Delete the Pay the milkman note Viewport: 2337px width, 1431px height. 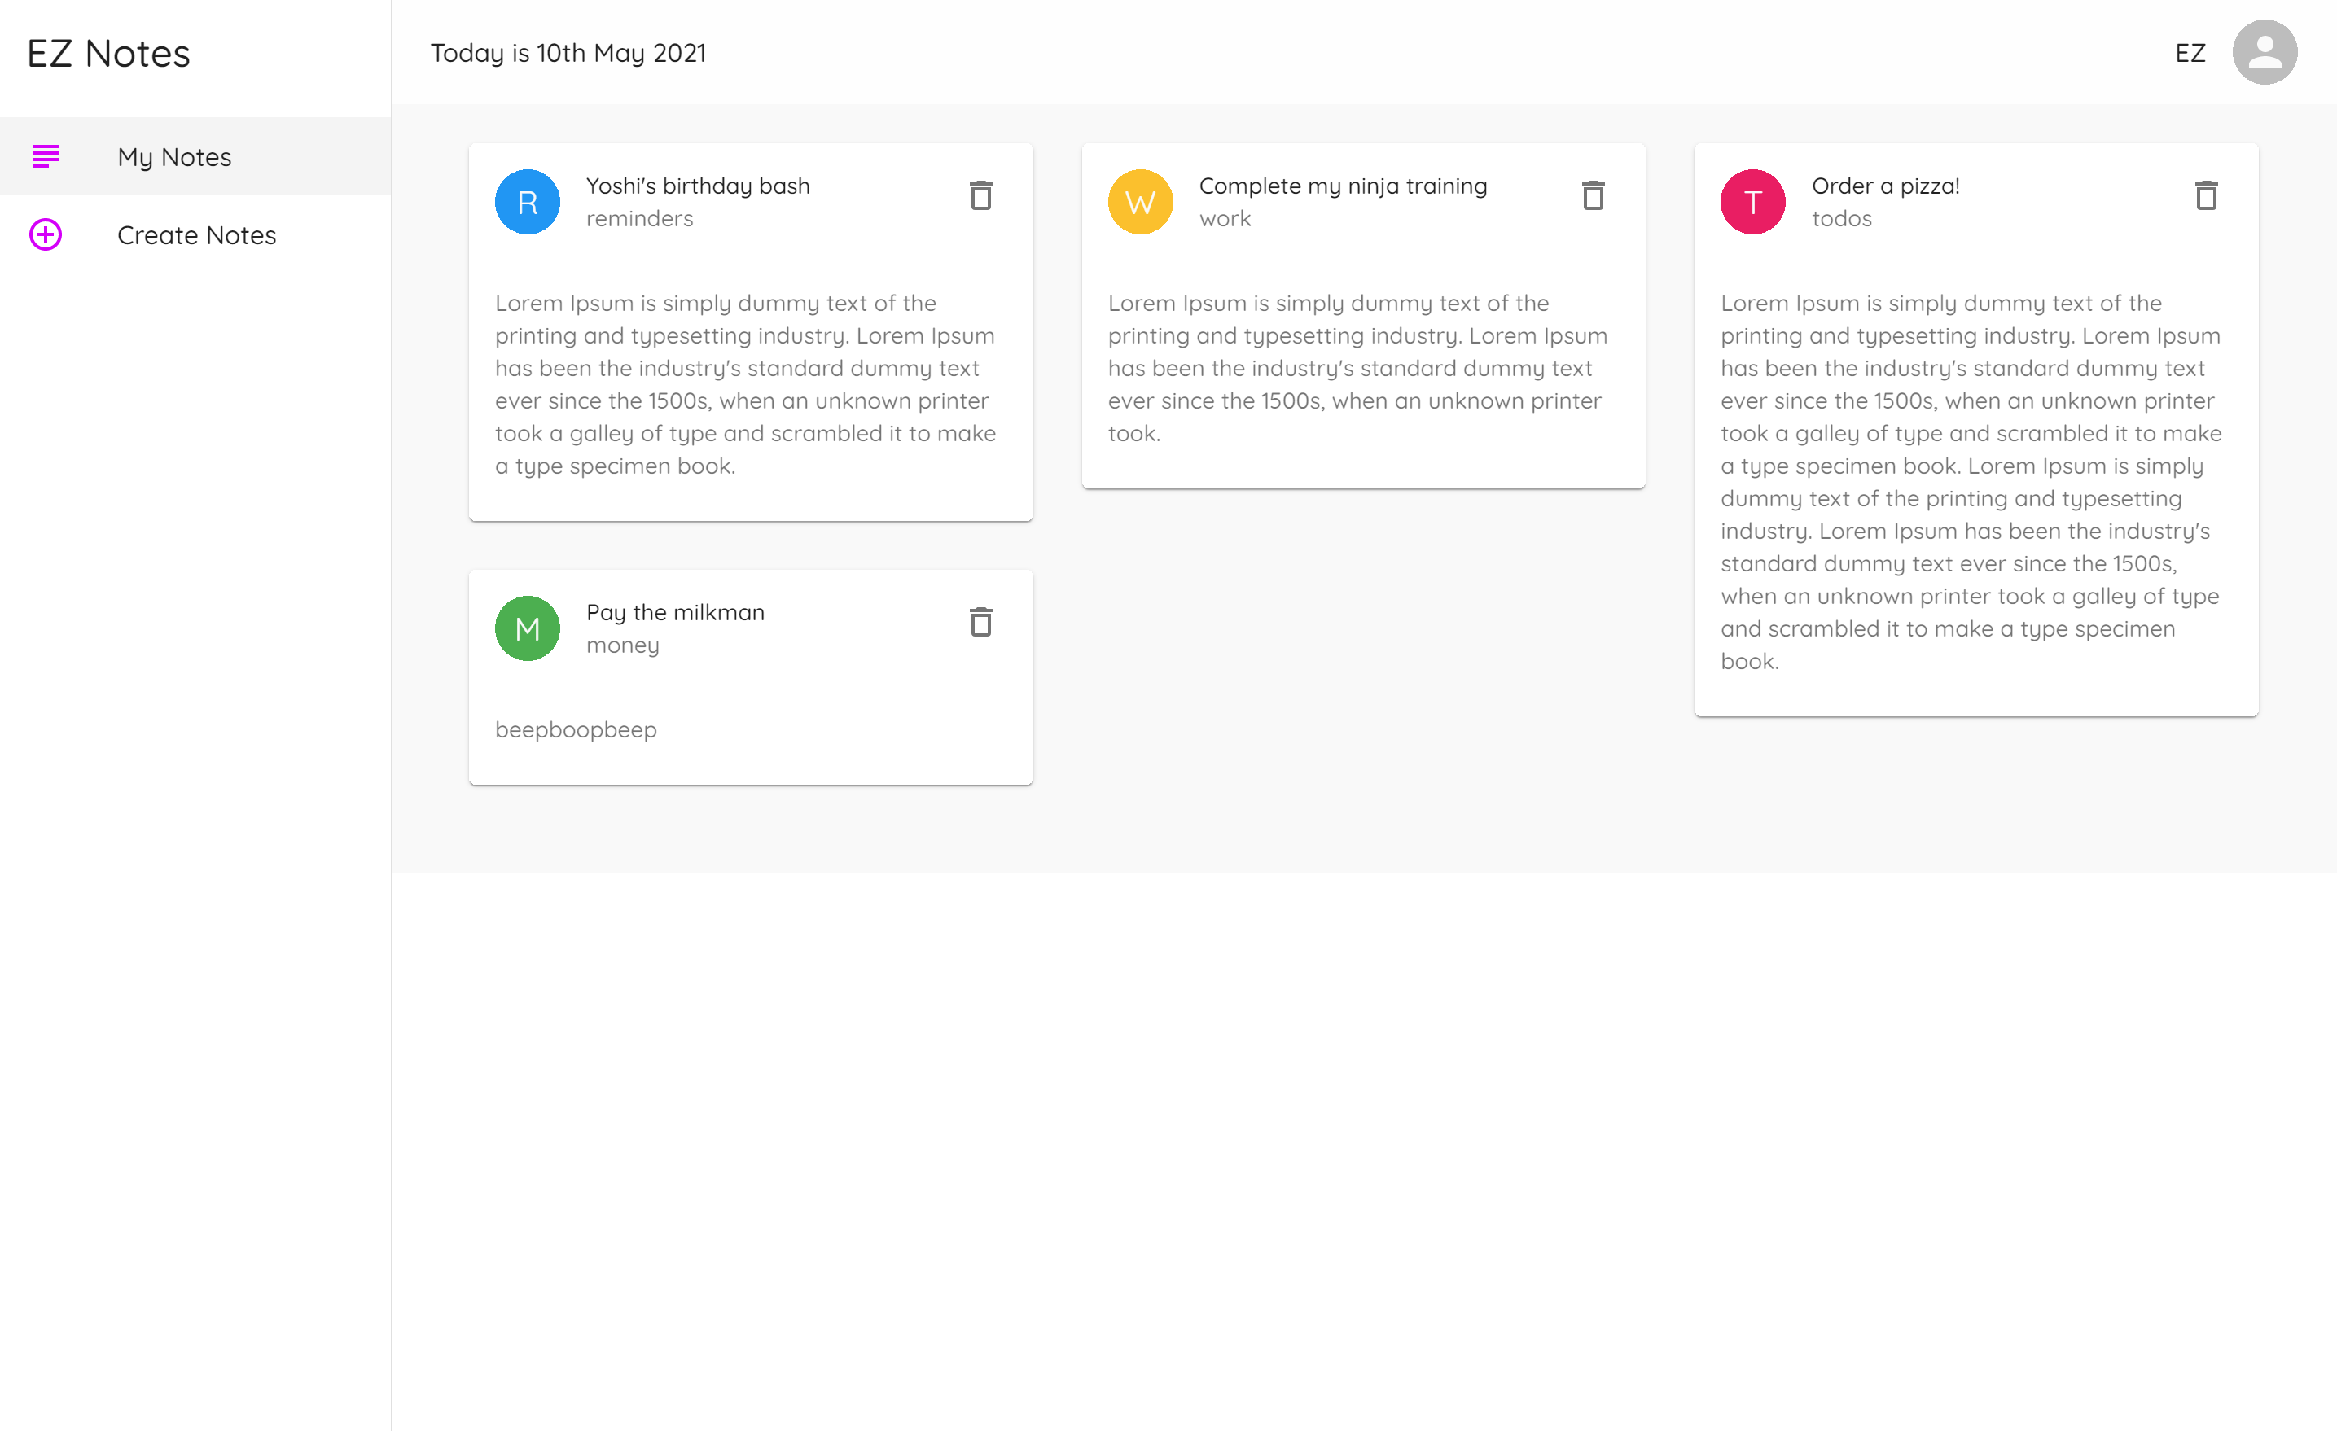982,622
